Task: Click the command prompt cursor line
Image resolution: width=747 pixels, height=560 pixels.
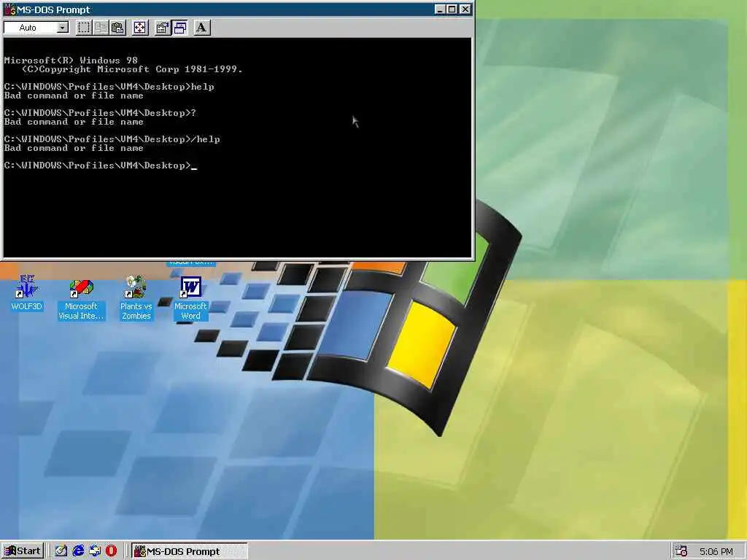Action: tap(101, 166)
